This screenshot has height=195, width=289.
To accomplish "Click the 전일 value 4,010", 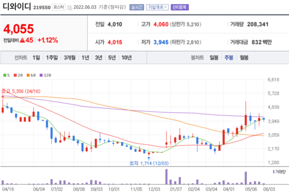I will point(115,24).
